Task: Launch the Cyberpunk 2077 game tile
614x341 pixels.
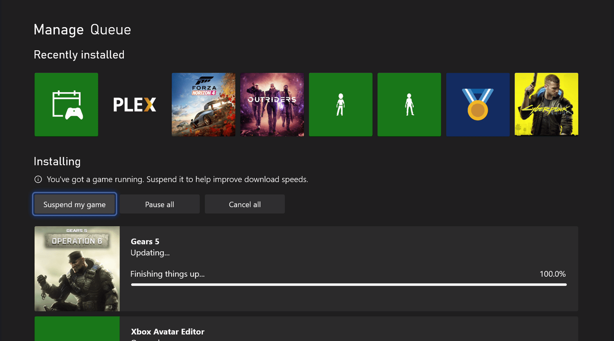Action: coord(546,104)
